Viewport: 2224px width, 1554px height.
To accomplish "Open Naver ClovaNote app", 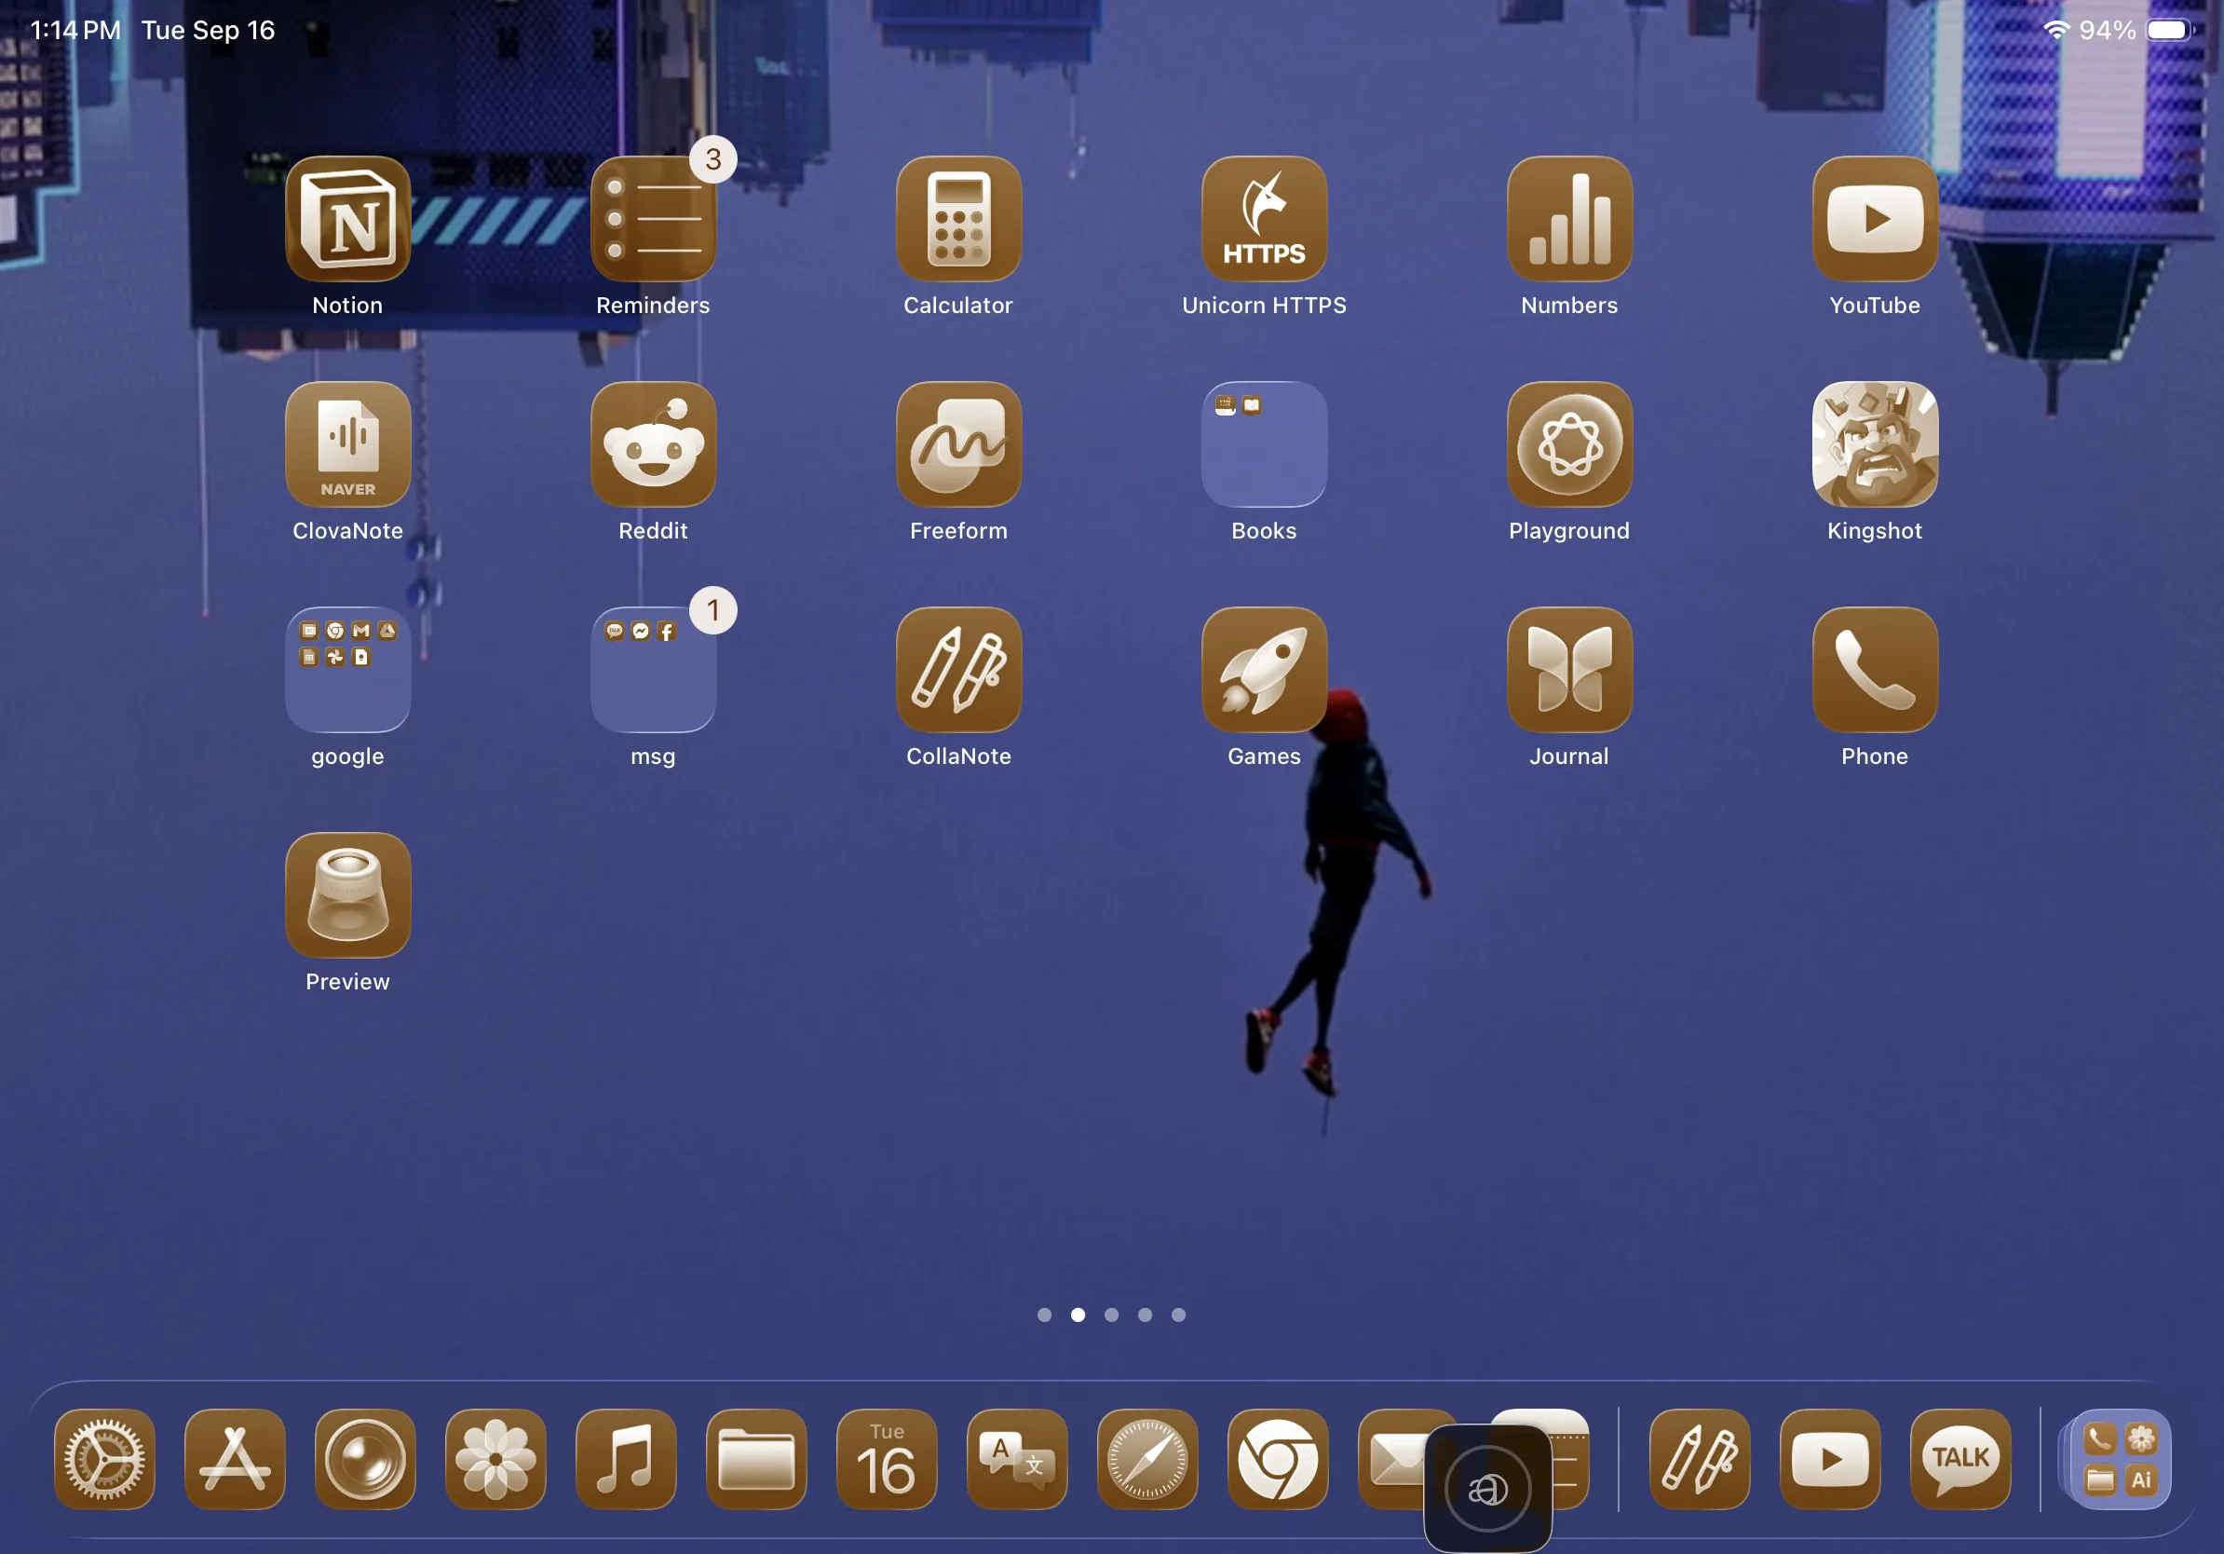I will [x=347, y=443].
